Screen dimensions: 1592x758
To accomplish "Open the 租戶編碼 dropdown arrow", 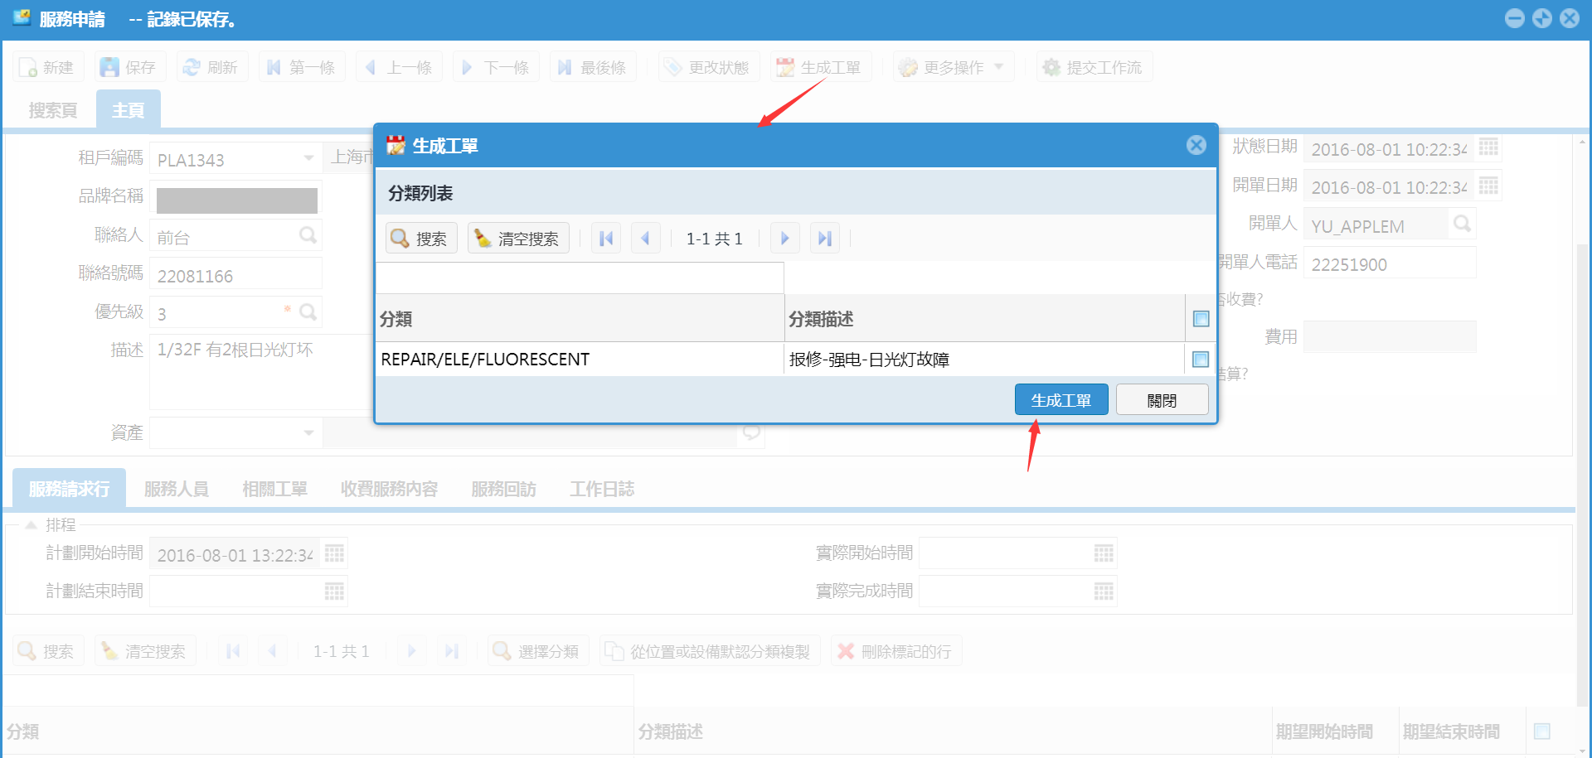I will [x=308, y=157].
